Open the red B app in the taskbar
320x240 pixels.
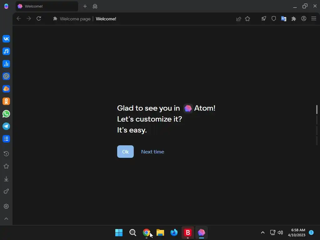188,232
